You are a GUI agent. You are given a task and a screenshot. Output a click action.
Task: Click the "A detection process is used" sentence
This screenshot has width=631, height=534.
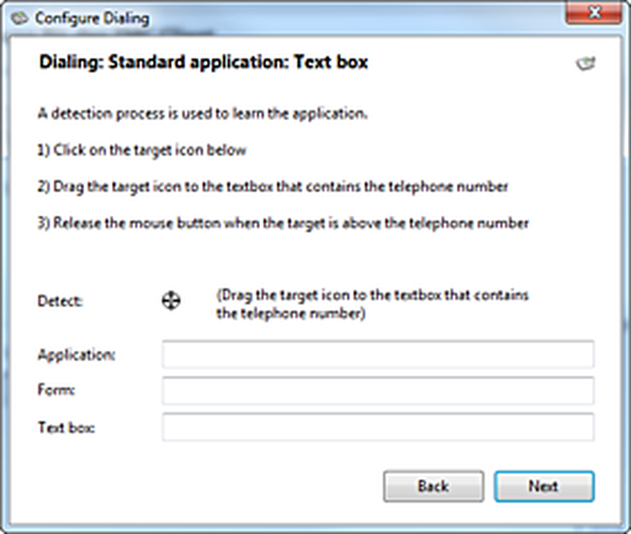pos(203,114)
